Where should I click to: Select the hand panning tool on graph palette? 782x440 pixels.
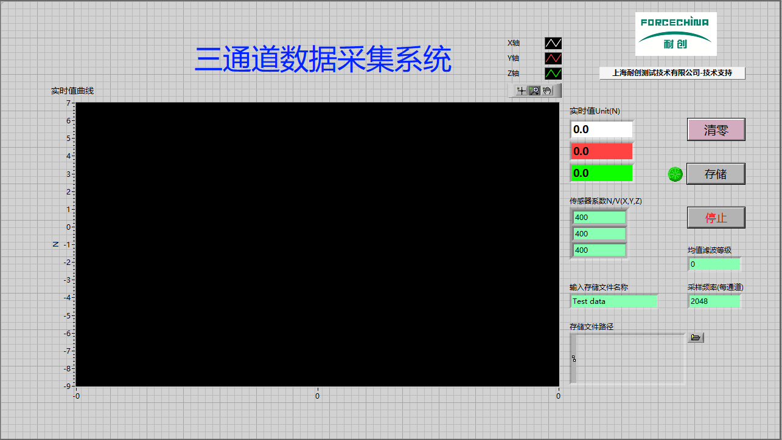[547, 91]
